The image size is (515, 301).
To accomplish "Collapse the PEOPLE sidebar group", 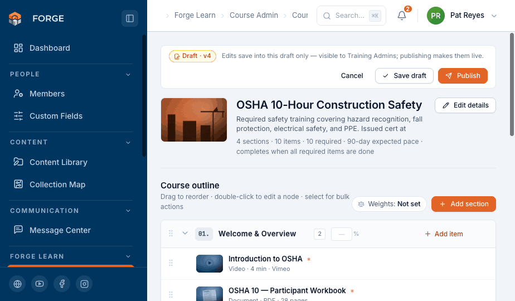I will pyautogui.click(x=128, y=74).
